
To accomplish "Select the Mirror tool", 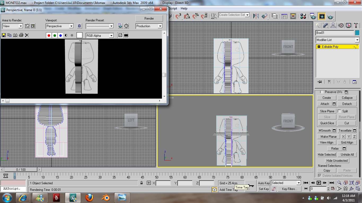I will 256,16.
